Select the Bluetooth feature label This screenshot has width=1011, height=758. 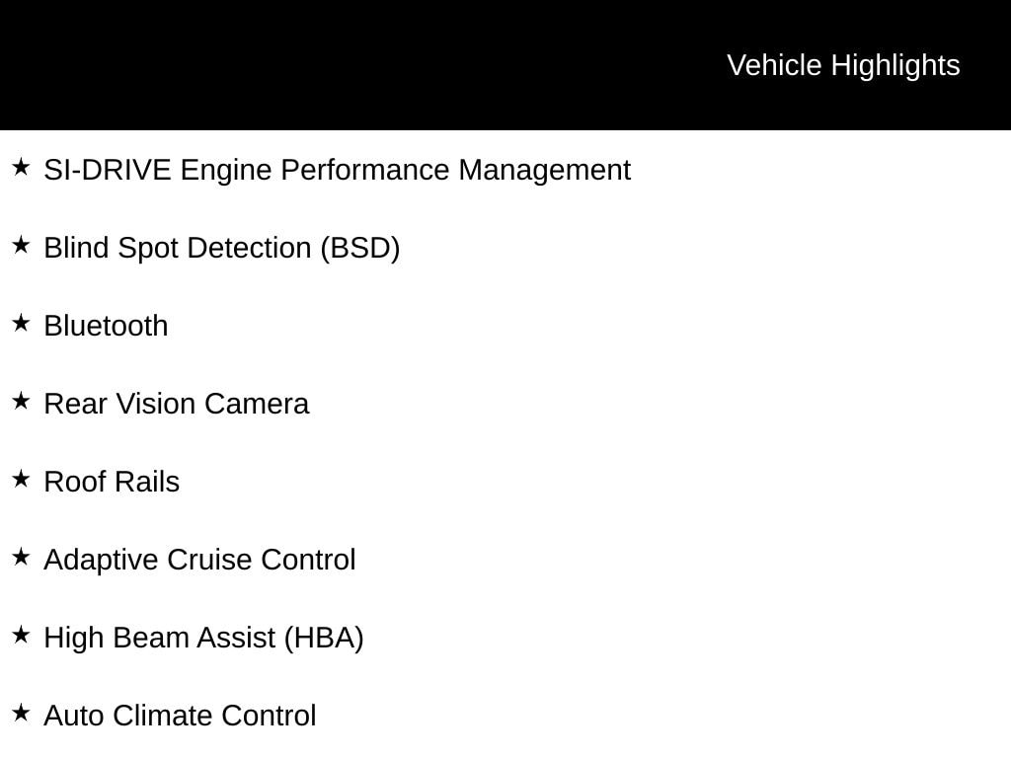[x=106, y=326]
